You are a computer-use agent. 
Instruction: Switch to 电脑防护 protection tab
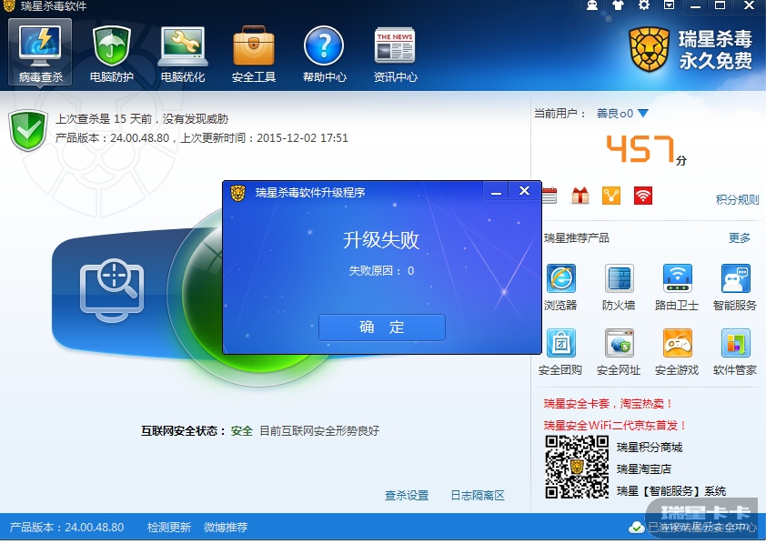point(111,54)
